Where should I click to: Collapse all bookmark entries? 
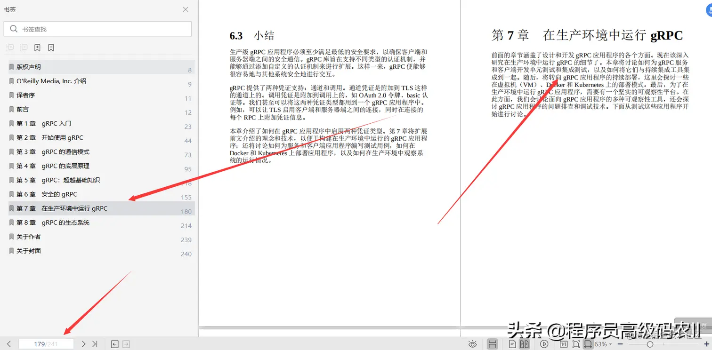[24, 47]
